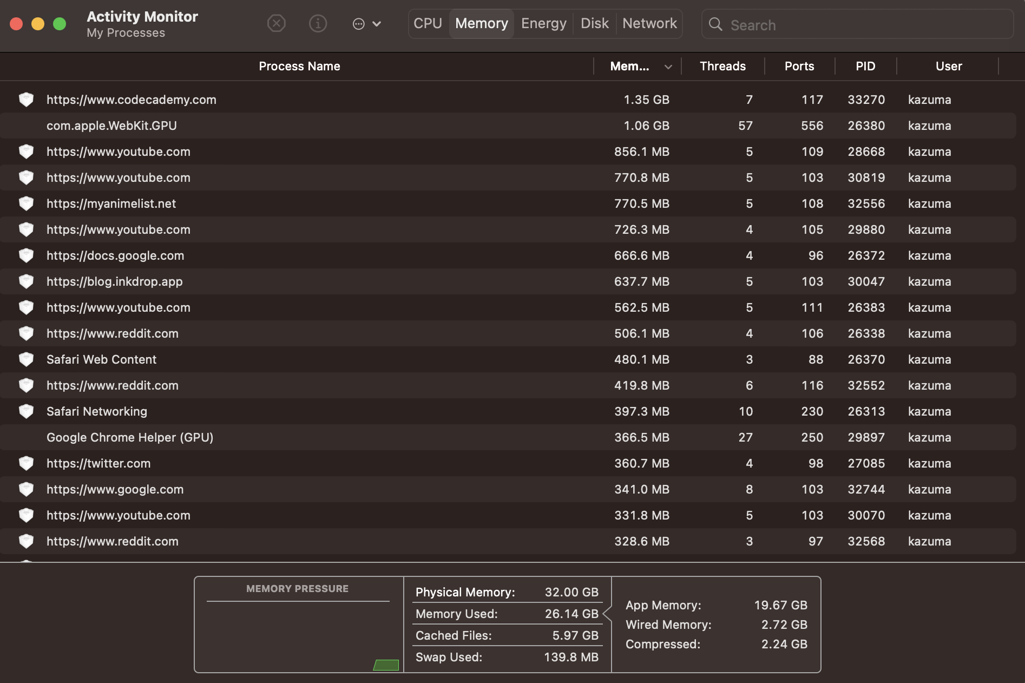Click the Wired Memory 2.72 GB value
The height and width of the screenshot is (683, 1025).
[x=784, y=625]
